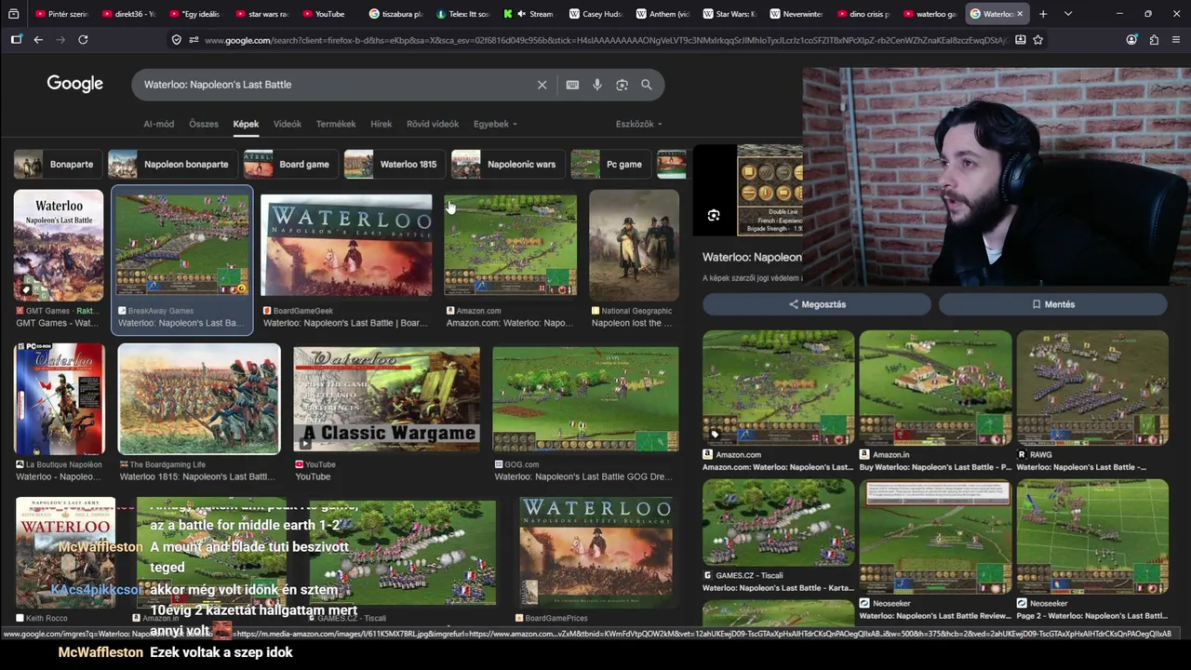Start voice search with microphone icon
The width and height of the screenshot is (1191, 670).
point(597,85)
